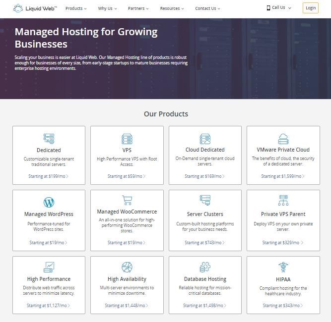Viewport: 331px width, 322px height.
Task: Click the phone icon beside Call Us
Action: [x=268, y=8]
